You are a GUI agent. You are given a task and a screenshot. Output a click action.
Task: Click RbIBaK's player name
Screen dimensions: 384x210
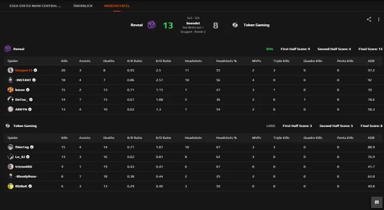coord(21,186)
